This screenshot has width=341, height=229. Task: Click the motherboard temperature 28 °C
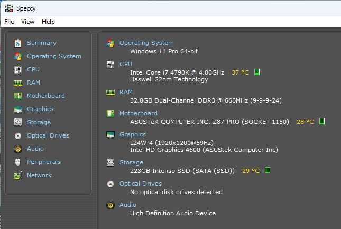pyautogui.click(x=305, y=122)
